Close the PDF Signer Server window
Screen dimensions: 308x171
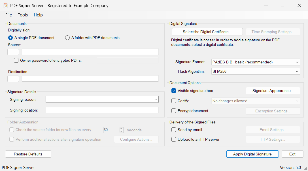tap(299, 5)
